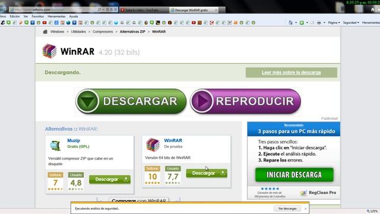Click the blue Google favorite icon
Image resolution: width=380 pixels, height=214 pixels.
(56, 23)
